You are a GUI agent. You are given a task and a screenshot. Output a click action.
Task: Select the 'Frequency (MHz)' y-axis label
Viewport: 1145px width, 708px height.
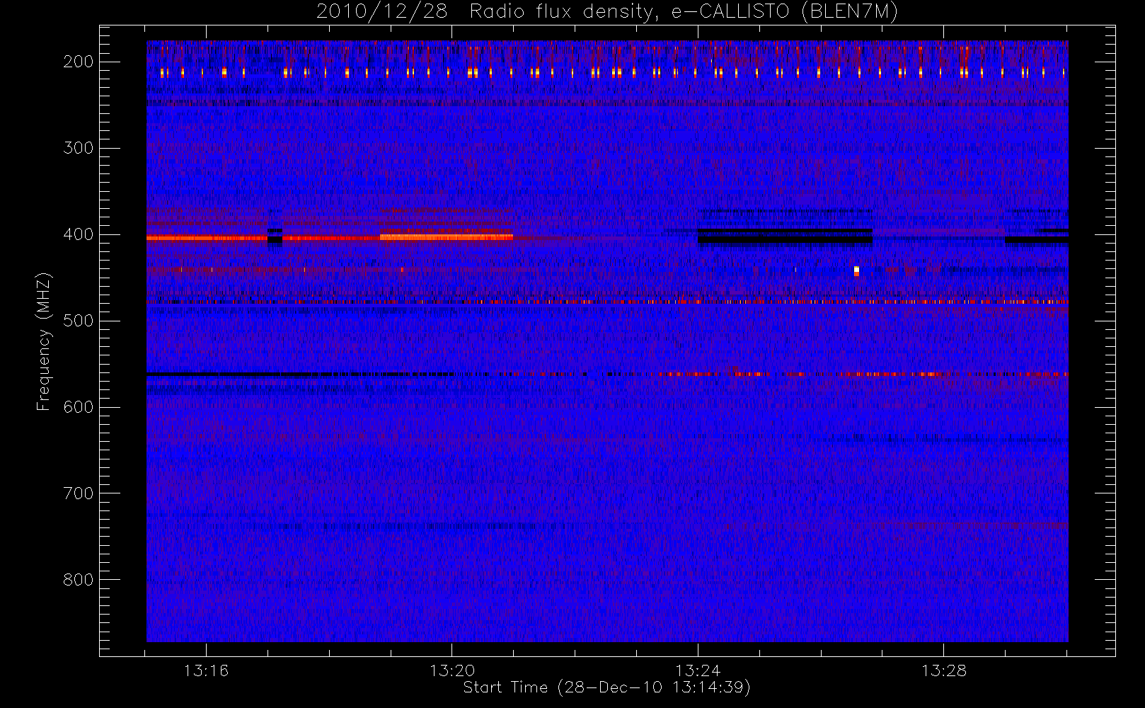[x=44, y=341]
